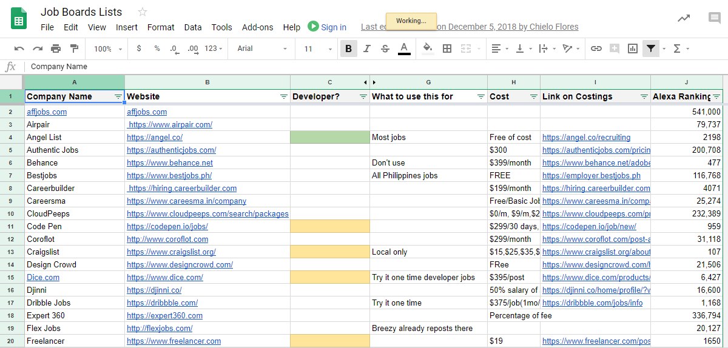728x348 pixels.
Task: Open the horizontal align dropdown
Action: pyautogui.click(x=499, y=49)
